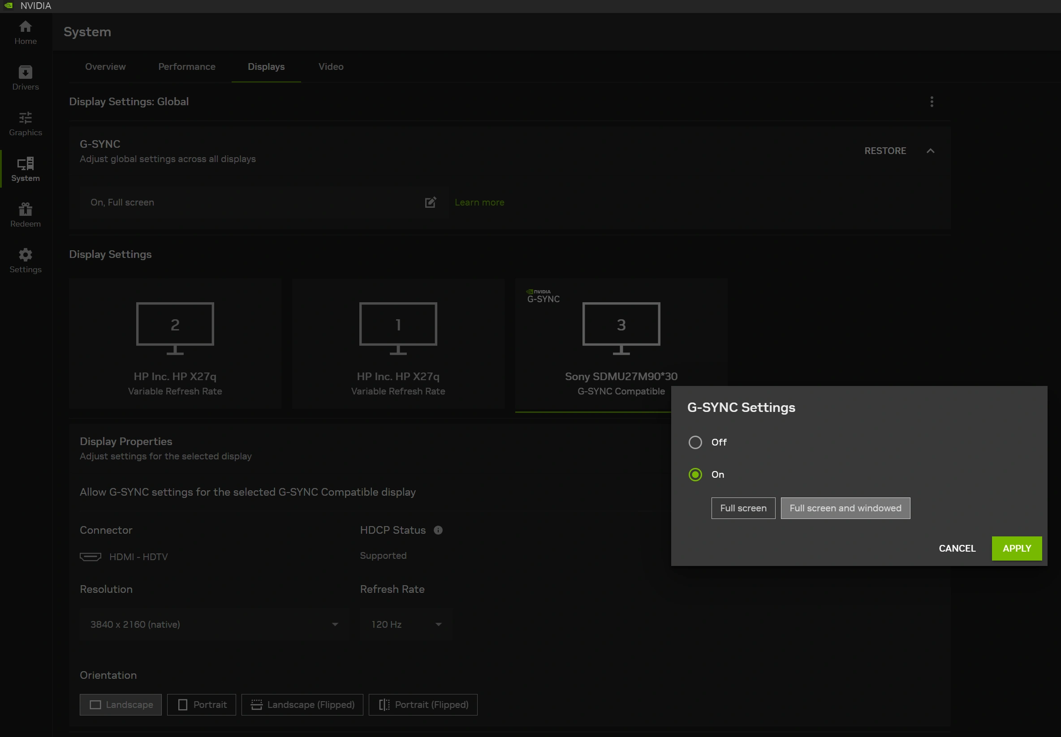Click the overflow menu icon in Display Settings header
The image size is (1061, 737).
click(x=932, y=102)
